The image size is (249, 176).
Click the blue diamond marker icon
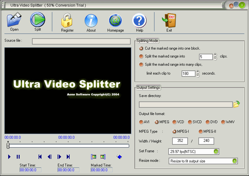click(x=119, y=157)
